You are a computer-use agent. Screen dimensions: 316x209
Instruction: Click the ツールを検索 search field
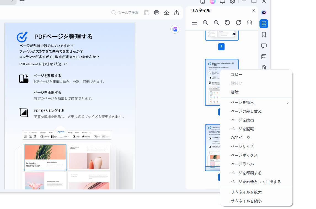pyautogui.click(x=125, y=12)
